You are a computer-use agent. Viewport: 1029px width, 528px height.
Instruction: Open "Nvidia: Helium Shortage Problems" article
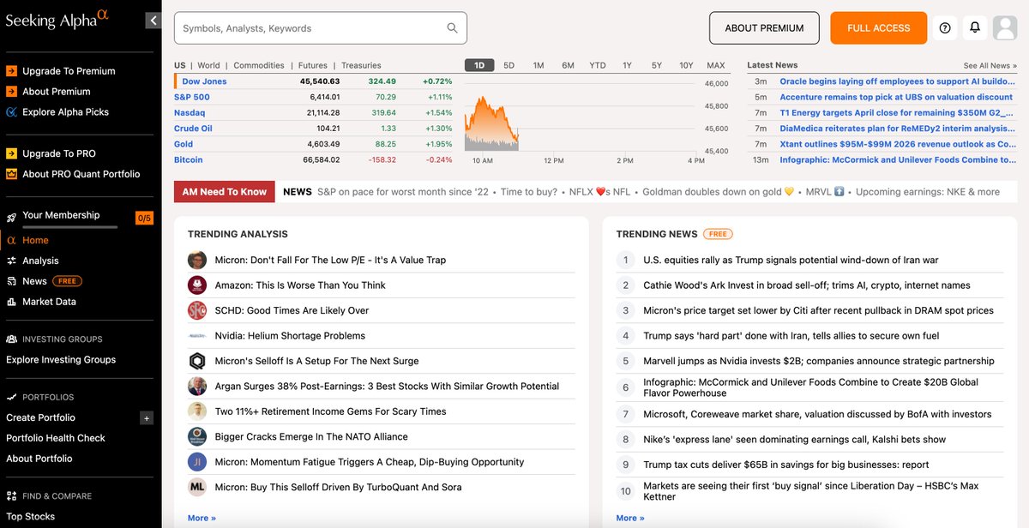coord(290,336)
